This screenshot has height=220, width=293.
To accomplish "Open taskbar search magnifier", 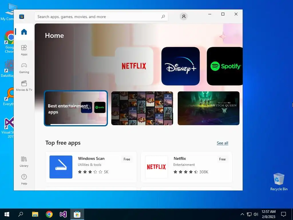I will click(x=21, y=214).
